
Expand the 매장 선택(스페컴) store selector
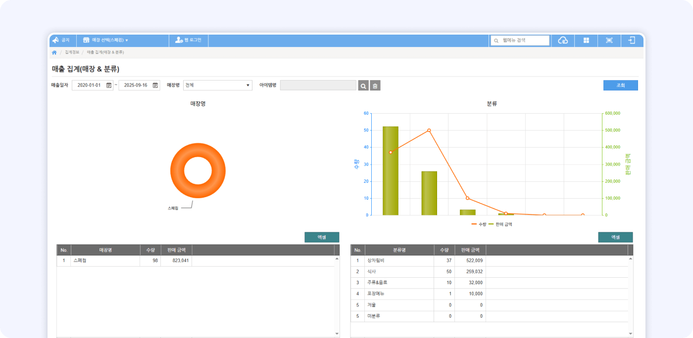106,41
